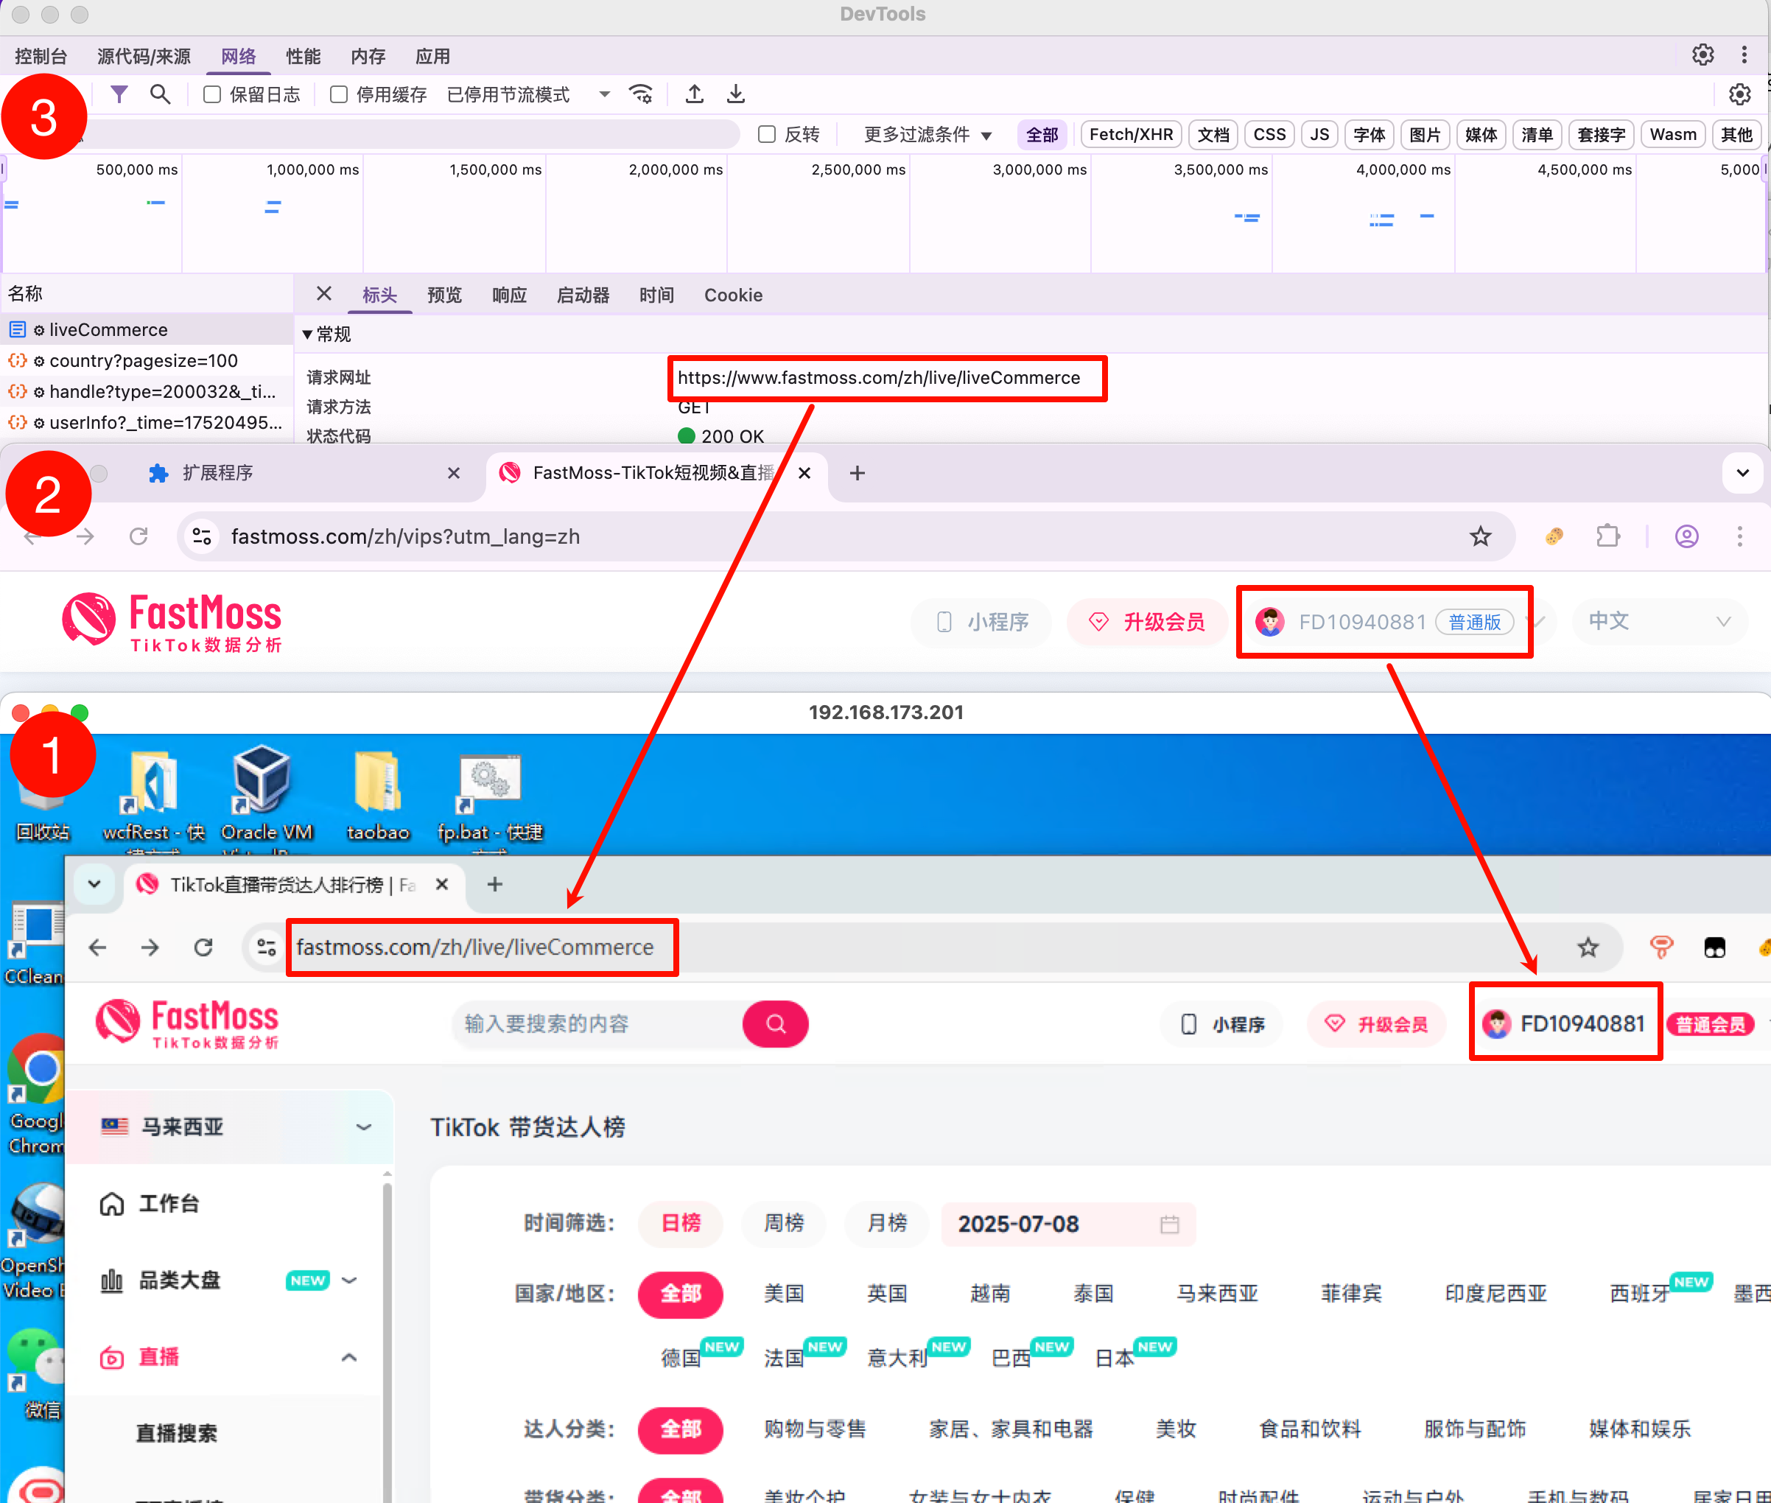1771x1503 pixels.
Task: Click the FastMoss logo
Action: tap(170, 620)
